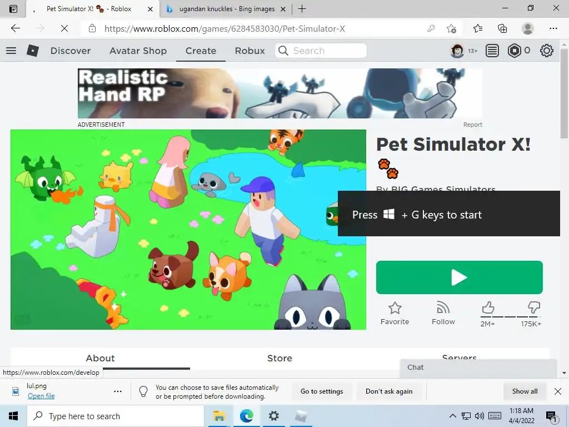
Task: Close the downloads bar
Action: [558, 391]
